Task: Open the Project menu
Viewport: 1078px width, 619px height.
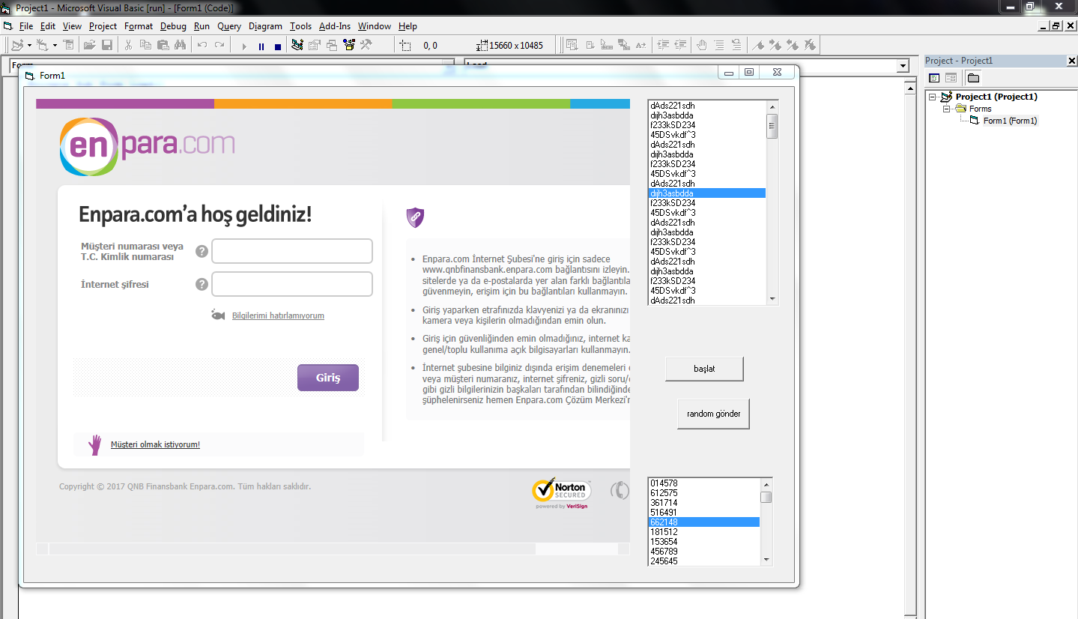Action: (103, 26)
